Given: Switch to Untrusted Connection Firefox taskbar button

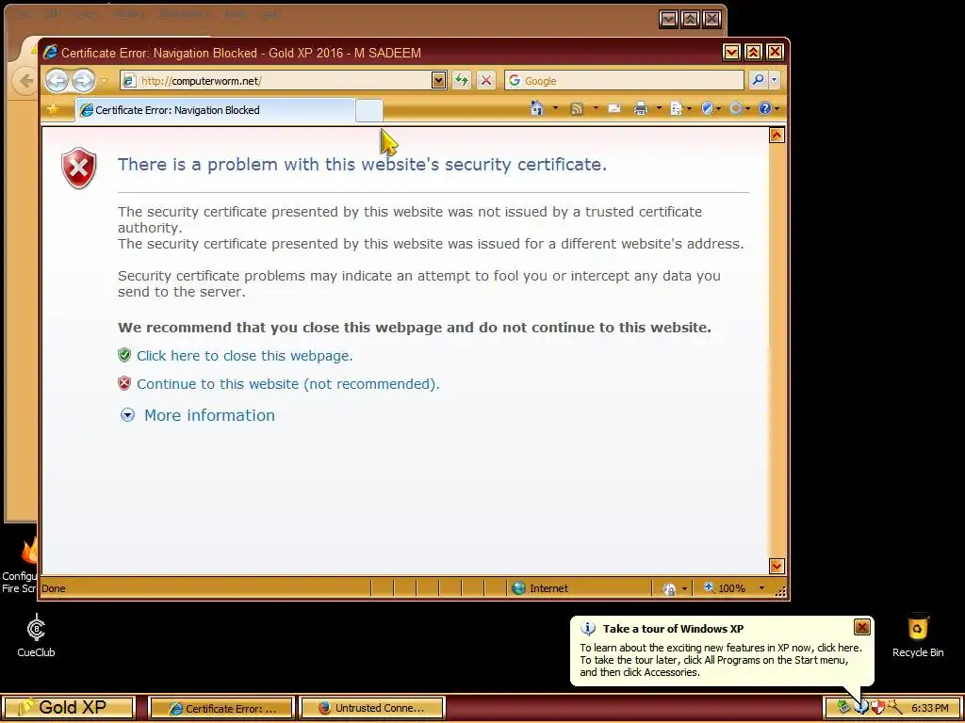Looking at the screenshot, I should coord(371,708).
